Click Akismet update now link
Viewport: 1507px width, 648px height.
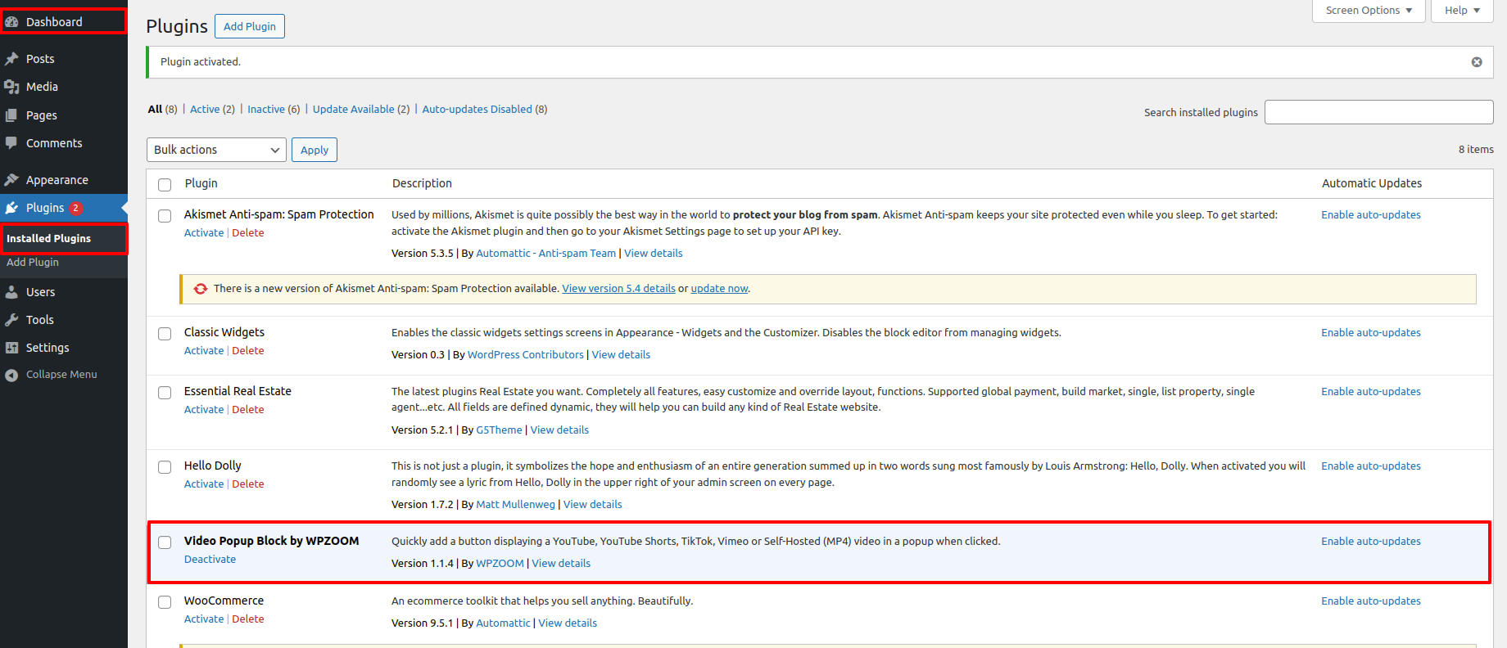click(x=719, y=289)
